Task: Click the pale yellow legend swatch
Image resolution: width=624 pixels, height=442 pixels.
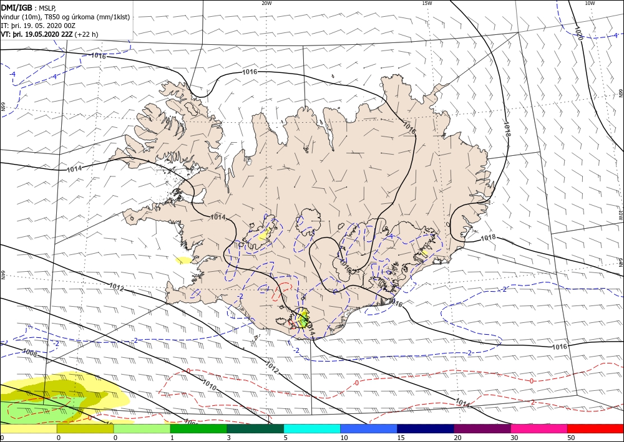Action: pyautogui.click(x=28, y=428)
